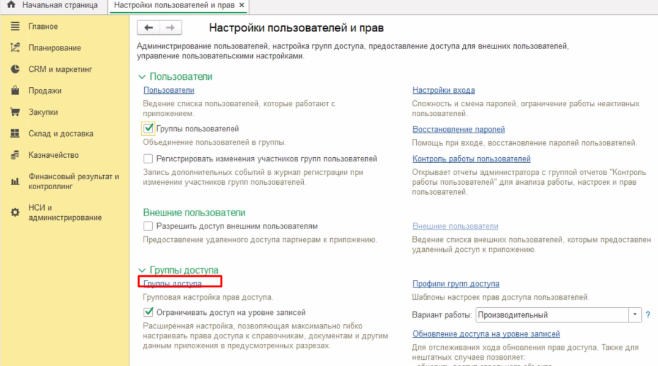Click the Склад и доставка grid icon
This screenshot has width=658, height=366.
[15, 134]
